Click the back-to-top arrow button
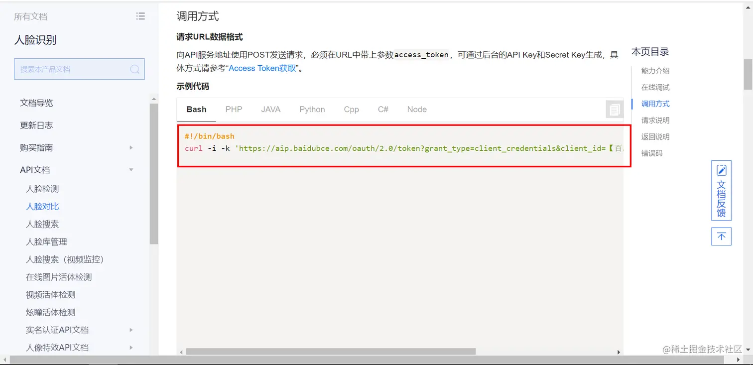Viewport: 753px width, 365px height. click(x=721, y=237)
